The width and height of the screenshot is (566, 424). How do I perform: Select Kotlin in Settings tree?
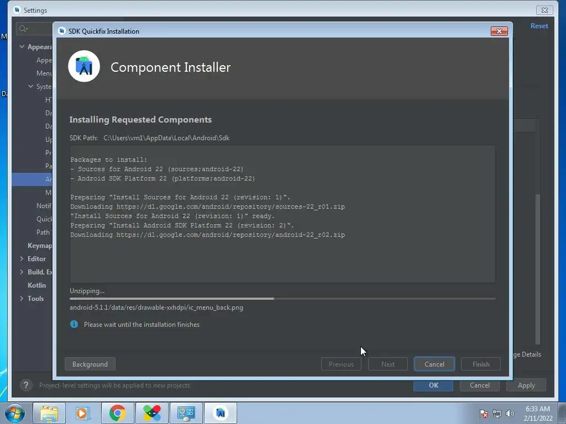click(x=37, y=285)
